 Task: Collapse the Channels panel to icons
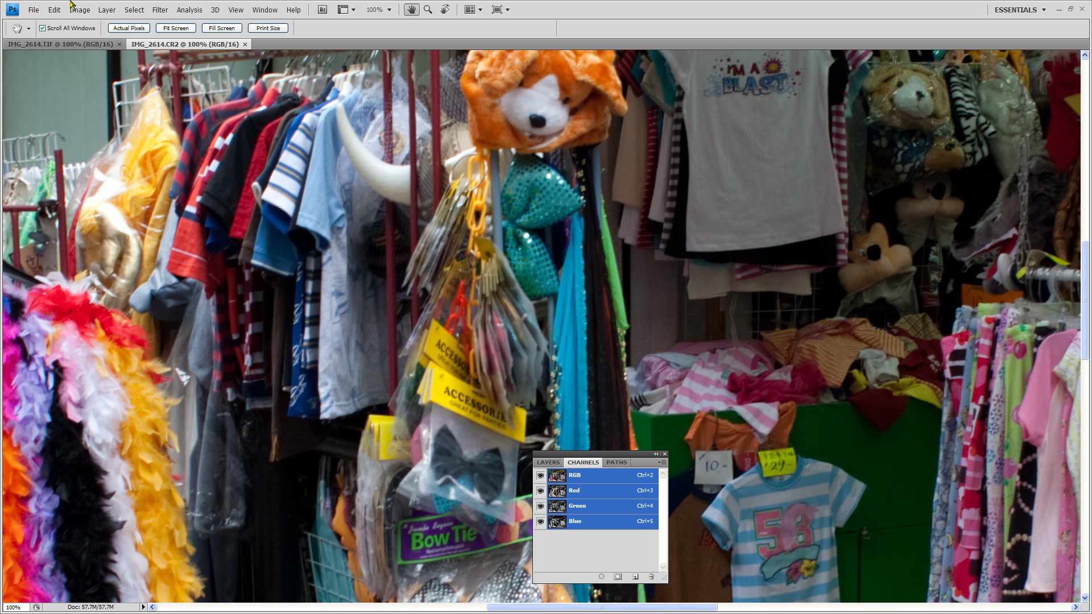pos(656,454)
